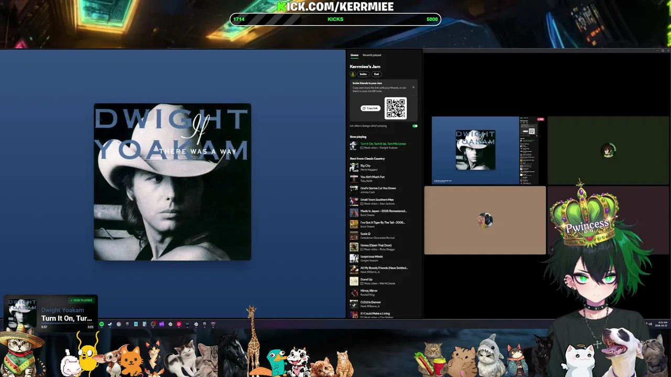671x377 pixels.
Task: Select the song O.D.'d In Denver
Action: click(371, 302)
